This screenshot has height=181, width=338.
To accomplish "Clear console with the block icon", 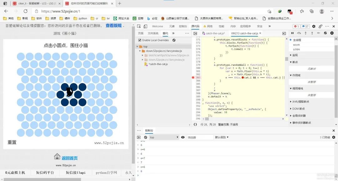I will (x=146, y=137).
